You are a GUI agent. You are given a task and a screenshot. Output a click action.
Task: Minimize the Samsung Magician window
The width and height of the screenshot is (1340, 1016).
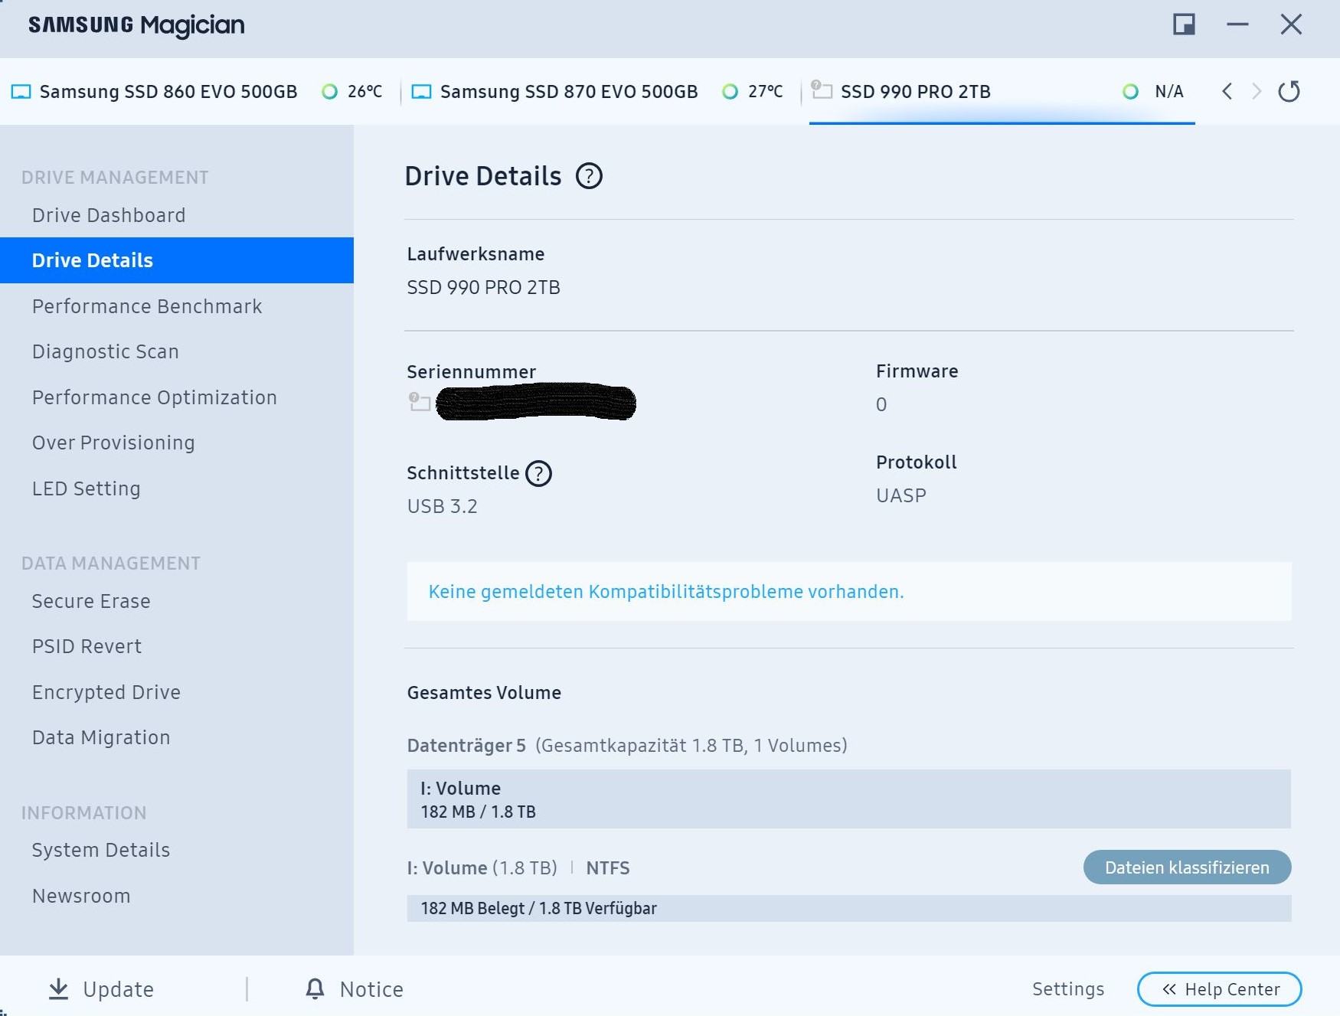pos(1237,25)
